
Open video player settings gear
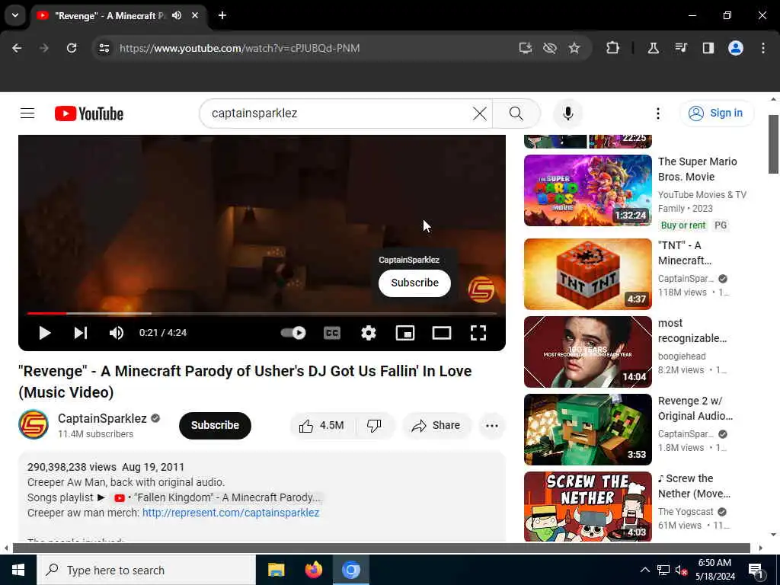368,333
